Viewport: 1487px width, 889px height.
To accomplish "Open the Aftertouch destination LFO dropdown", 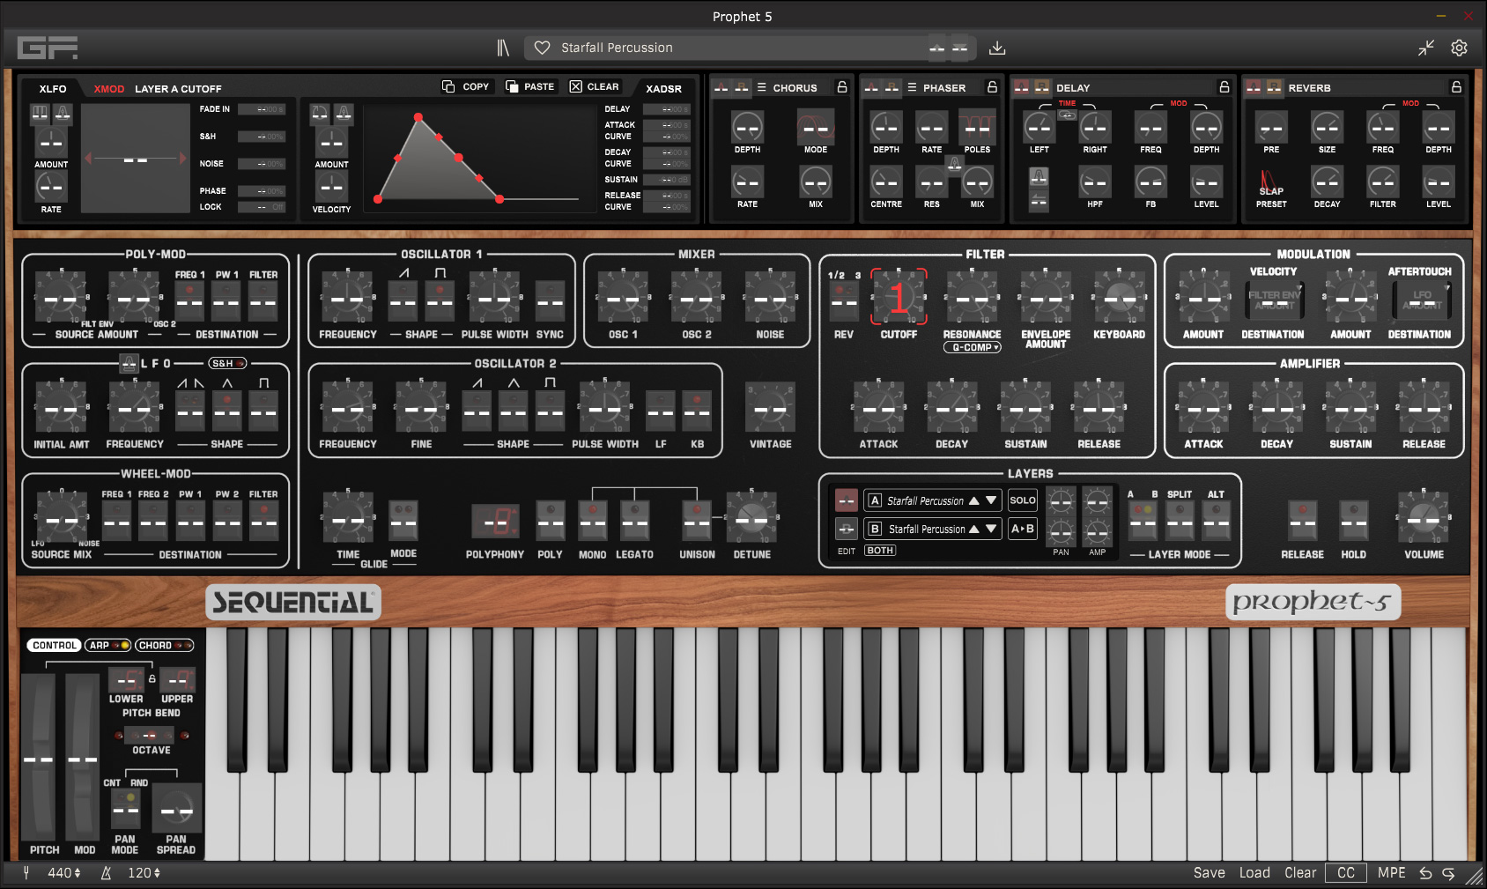I will [1422, 300].
